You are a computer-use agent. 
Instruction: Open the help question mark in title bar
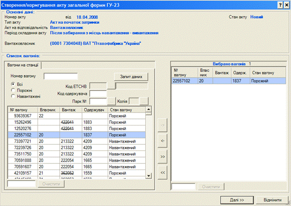[x=280, y=5]
